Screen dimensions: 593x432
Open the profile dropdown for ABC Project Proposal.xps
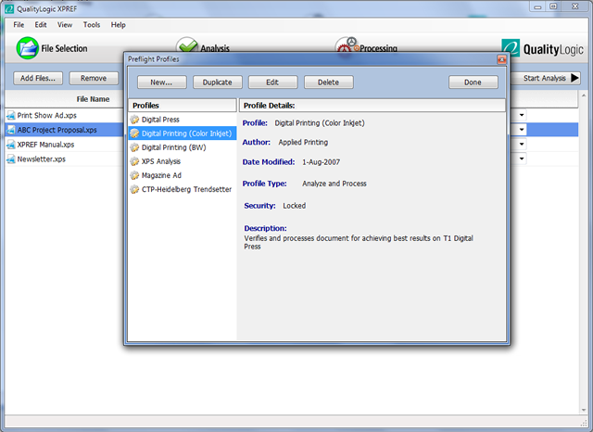coord(522,130)
